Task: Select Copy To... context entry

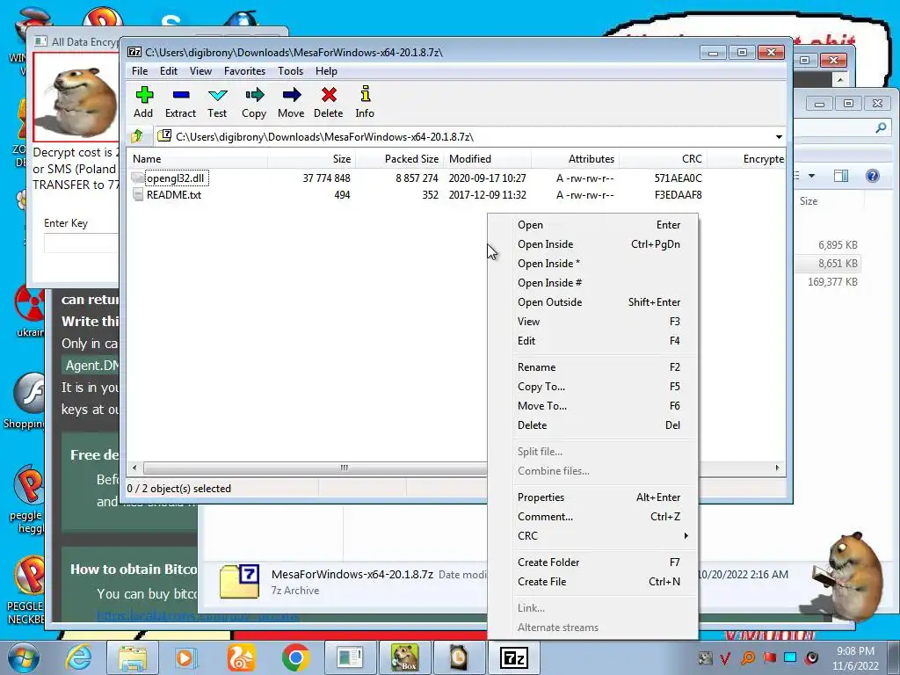Action: (593, 387)
